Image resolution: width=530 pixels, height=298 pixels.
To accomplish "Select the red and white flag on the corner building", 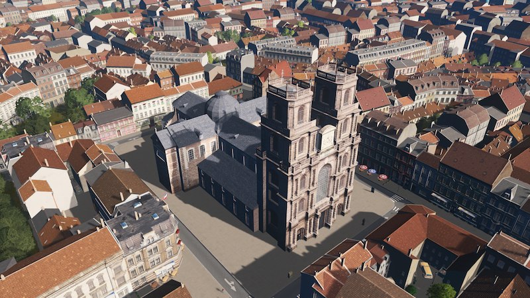I will [165, 197].
